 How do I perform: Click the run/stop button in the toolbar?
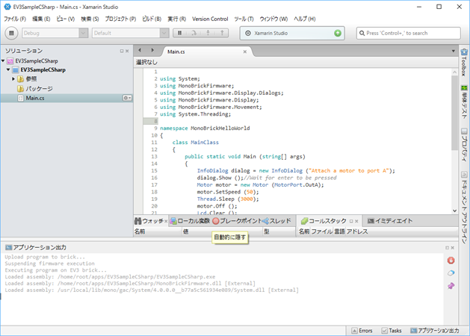click(11, 33)
